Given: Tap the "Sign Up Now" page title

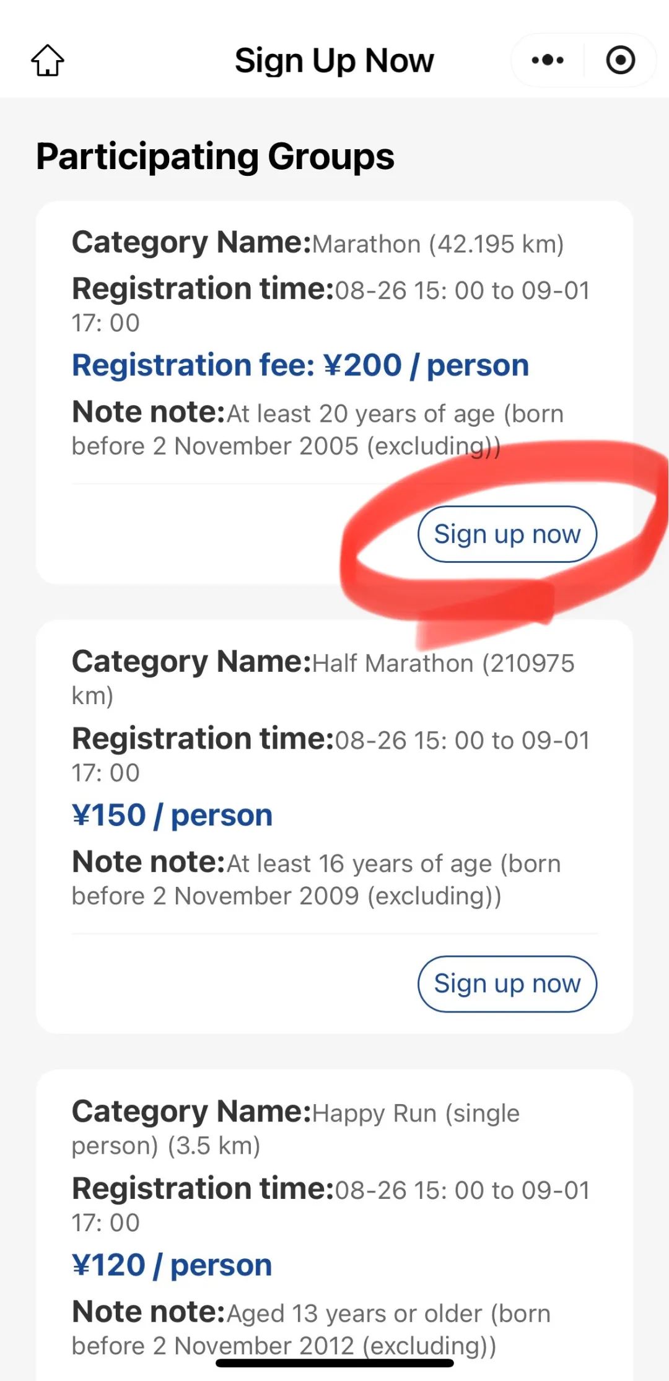Looking at the screenshot, I should [334, 61].
